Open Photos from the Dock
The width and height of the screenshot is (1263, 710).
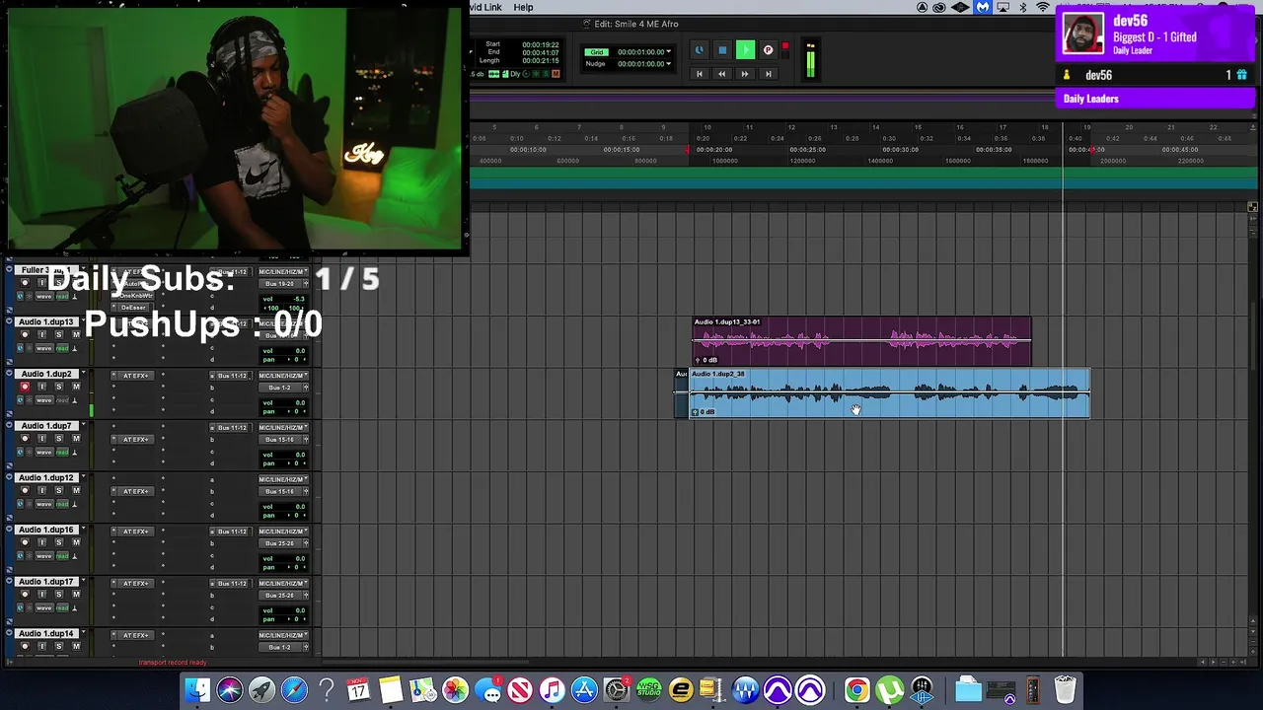pyautogui.click(x=455, y=689)
